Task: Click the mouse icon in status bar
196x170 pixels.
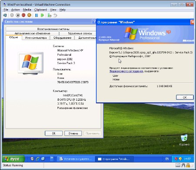Action: tap(183, 165)
